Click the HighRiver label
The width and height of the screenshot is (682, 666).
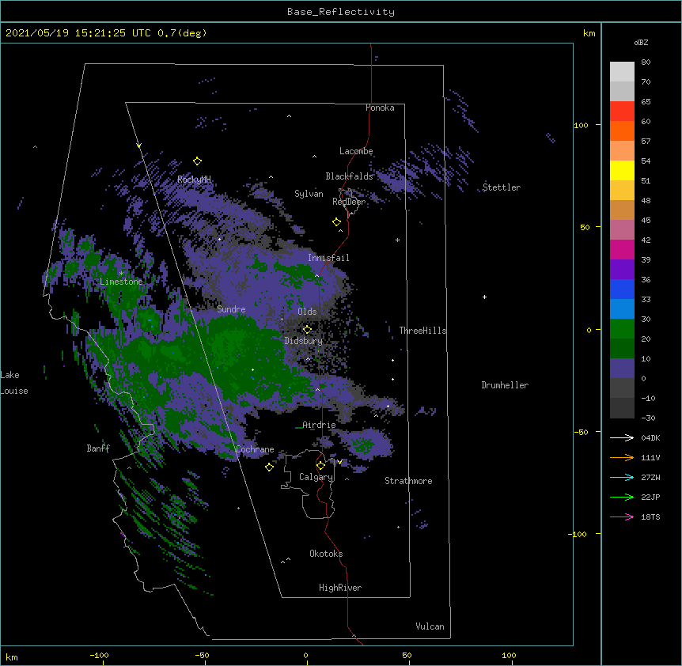coord(340,588)
